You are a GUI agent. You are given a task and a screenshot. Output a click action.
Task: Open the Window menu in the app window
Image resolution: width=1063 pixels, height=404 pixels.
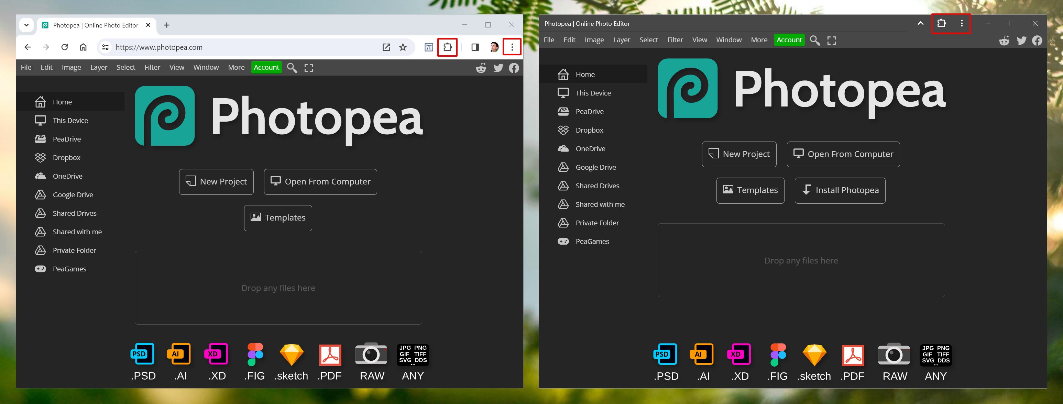(x=729, y=40)
